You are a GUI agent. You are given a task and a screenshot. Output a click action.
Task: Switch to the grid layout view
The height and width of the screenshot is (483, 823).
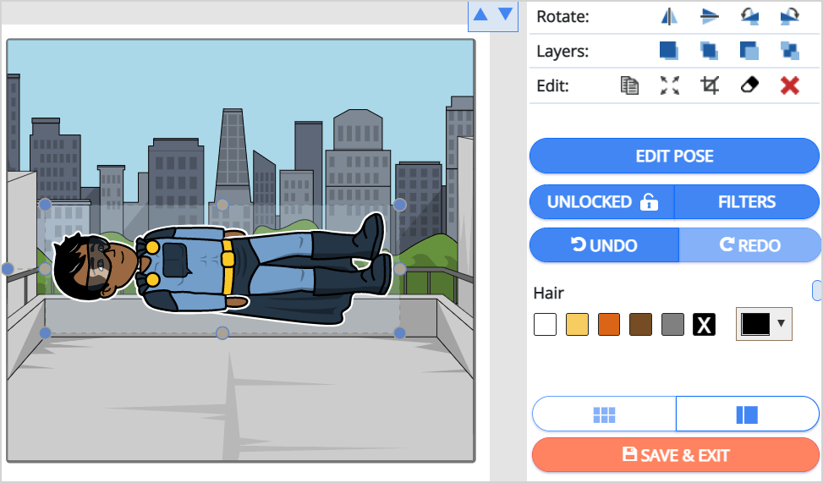pos(604,414)
